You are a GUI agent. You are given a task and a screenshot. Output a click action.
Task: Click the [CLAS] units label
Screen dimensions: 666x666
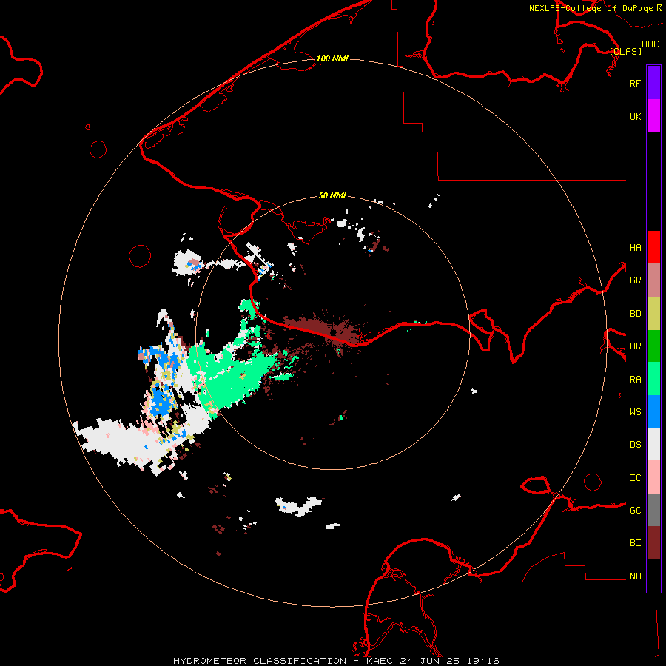click(x=625, y=51)
